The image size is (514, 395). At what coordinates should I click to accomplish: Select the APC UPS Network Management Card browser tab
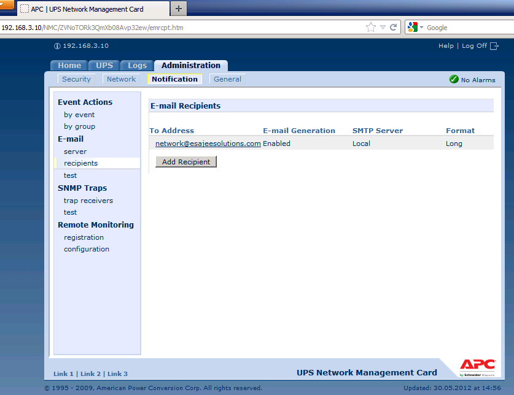click(x=93, y=9)
